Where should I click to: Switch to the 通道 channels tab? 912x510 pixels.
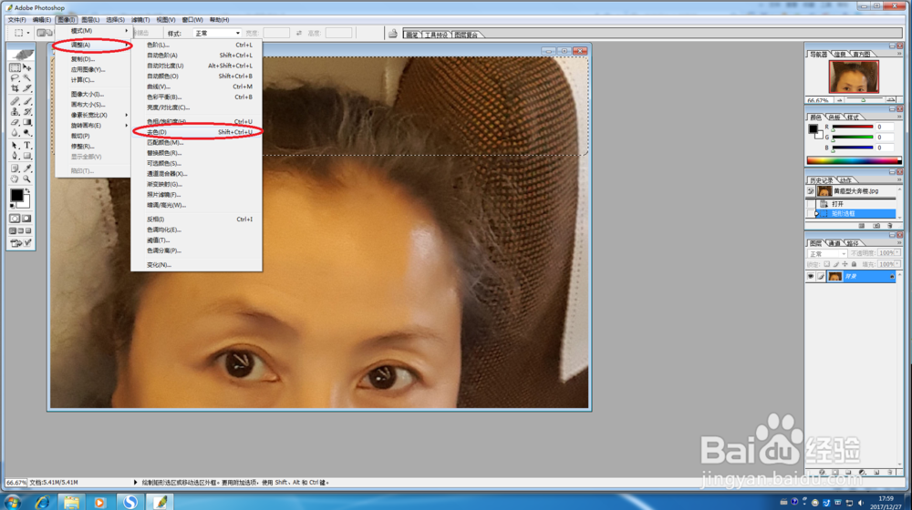pos(834,243)
